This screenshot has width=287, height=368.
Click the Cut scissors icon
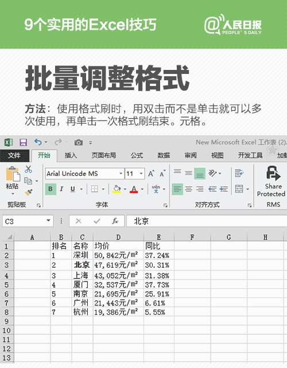click(x=28, y=169)
